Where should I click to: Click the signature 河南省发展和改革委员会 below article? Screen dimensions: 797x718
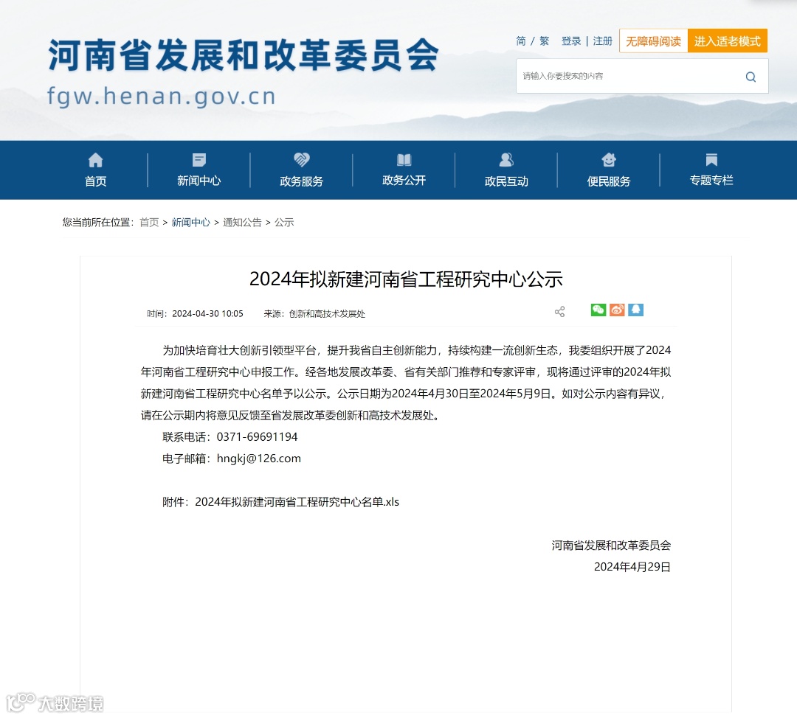611,546
